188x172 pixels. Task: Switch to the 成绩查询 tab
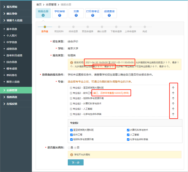point(109,13)
